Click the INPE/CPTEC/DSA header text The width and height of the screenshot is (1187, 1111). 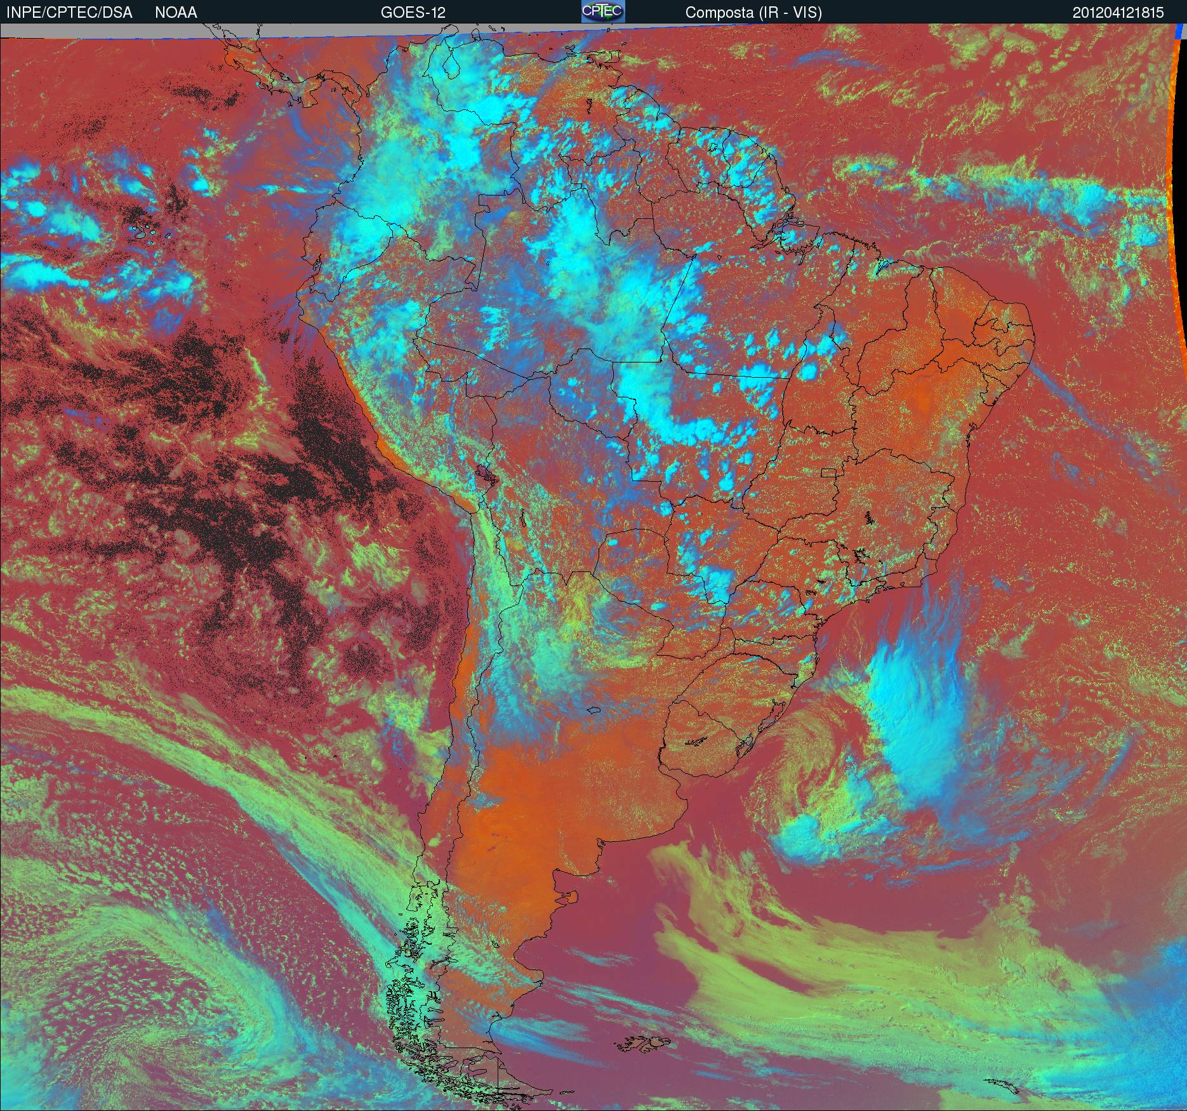click(x=69, y=13)
